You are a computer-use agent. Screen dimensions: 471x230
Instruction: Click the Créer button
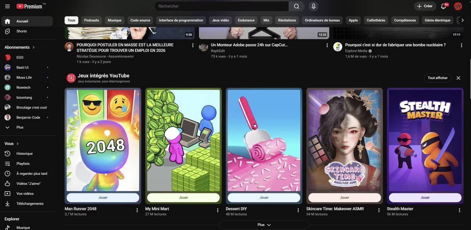[x=425, y=6]
